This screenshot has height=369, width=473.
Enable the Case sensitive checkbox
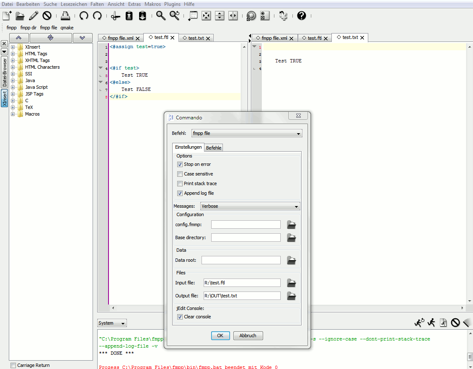click(180, 174)
